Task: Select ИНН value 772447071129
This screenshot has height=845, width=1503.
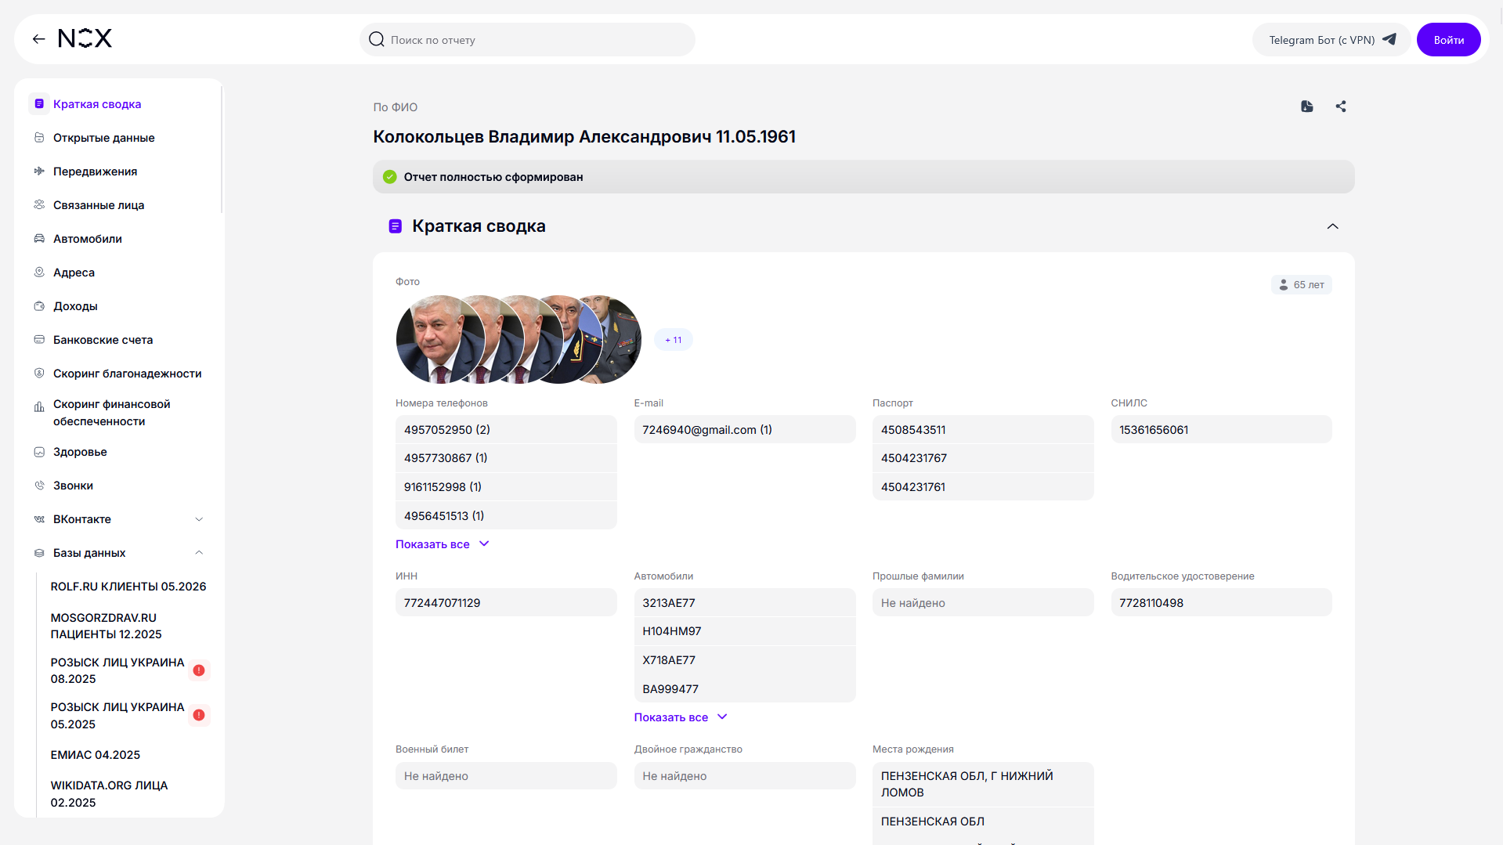Action: coord(506,603)
